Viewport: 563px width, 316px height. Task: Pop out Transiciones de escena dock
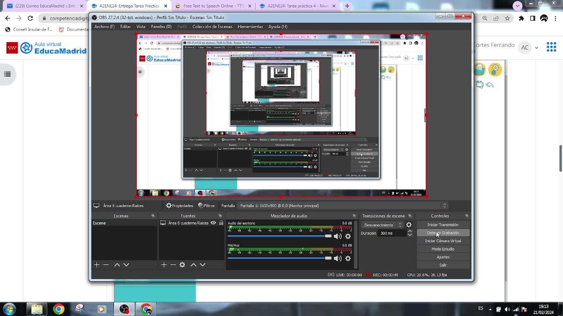pyautogui.click(x=410, y=216)
